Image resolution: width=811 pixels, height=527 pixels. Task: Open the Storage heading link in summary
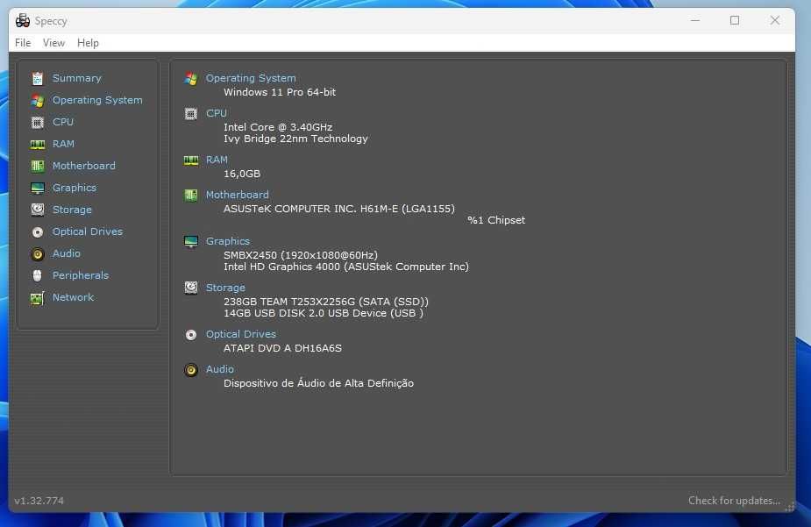pyautogui.click(x=225, y=288)
